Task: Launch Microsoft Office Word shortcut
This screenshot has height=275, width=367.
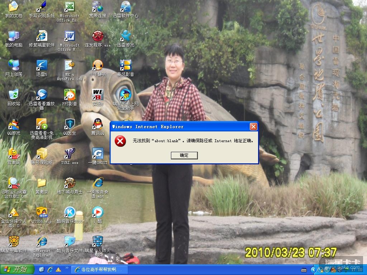Action: tap(70, 41)
